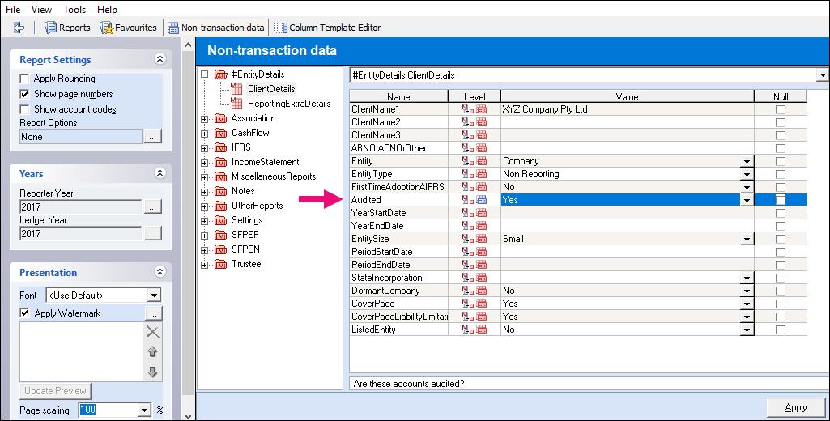Expand the CashFlow tree node
Screen dimensions: 830x421
pos(203,133)
